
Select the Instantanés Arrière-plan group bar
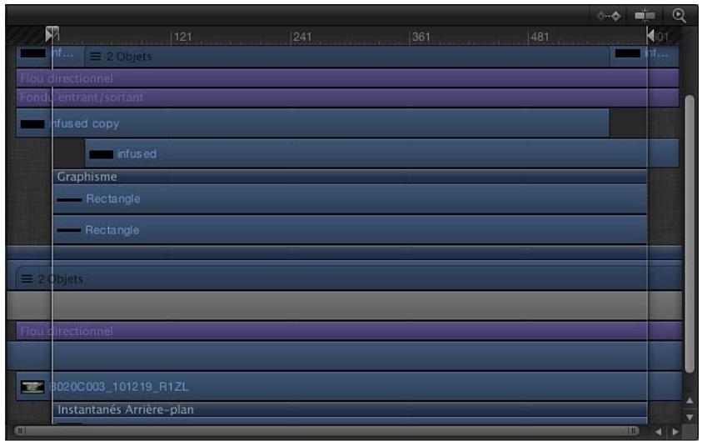(350, 409)
